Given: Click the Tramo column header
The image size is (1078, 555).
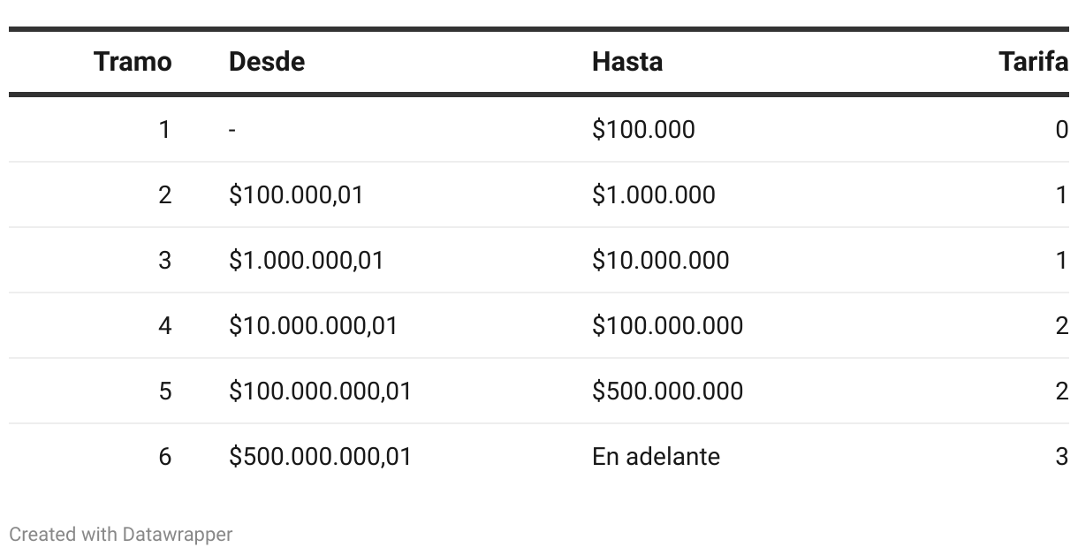Looking at the screenshot, I should (x=133, y=62).
